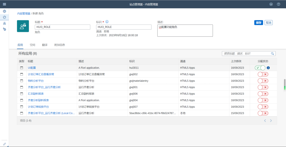Click the 项目 (1-8) footer text
The image size is (286, 147).
[25, 121]
